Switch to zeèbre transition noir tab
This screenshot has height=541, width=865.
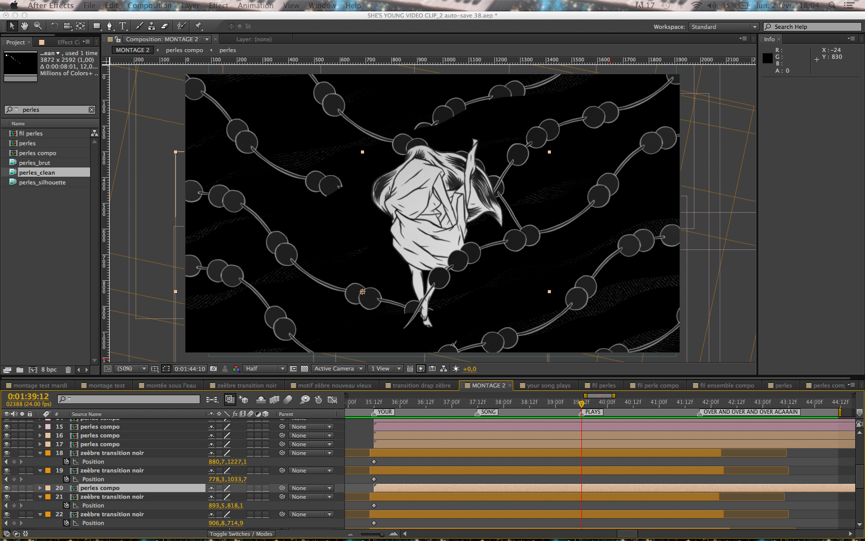coord(244,385)
